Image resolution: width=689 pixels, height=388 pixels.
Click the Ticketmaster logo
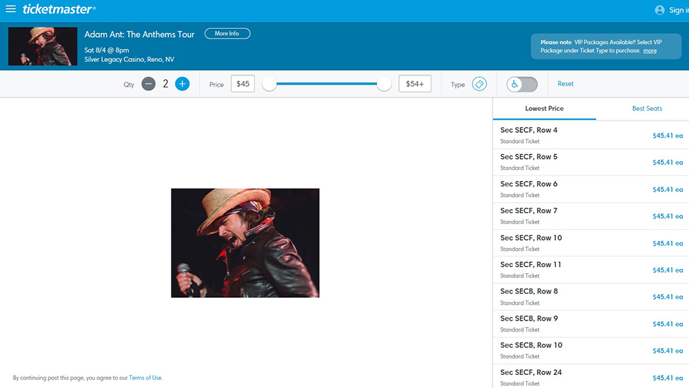59,9
